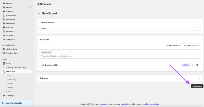Screen dimensions: 204x107
Task: Open the Choose format Excel dropdown
Action: [x=120, y=29]
